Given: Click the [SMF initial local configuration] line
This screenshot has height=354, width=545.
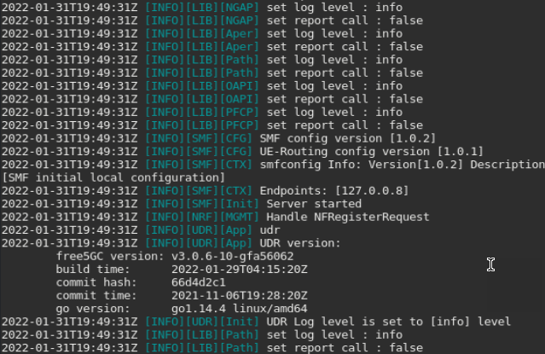Looking at the screenshot, I should point(113,177).
